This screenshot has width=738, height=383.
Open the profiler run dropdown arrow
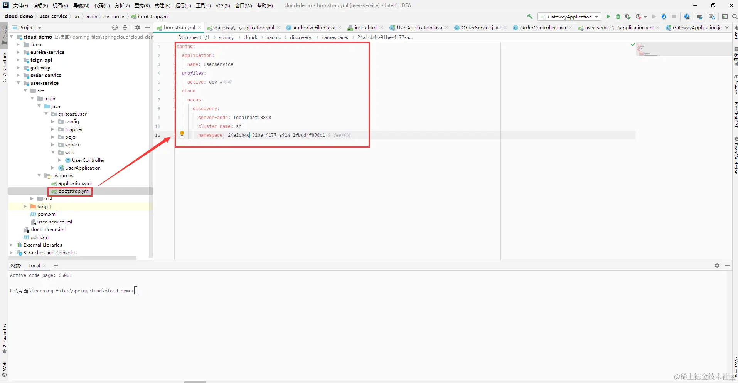[x=645, y=17]
